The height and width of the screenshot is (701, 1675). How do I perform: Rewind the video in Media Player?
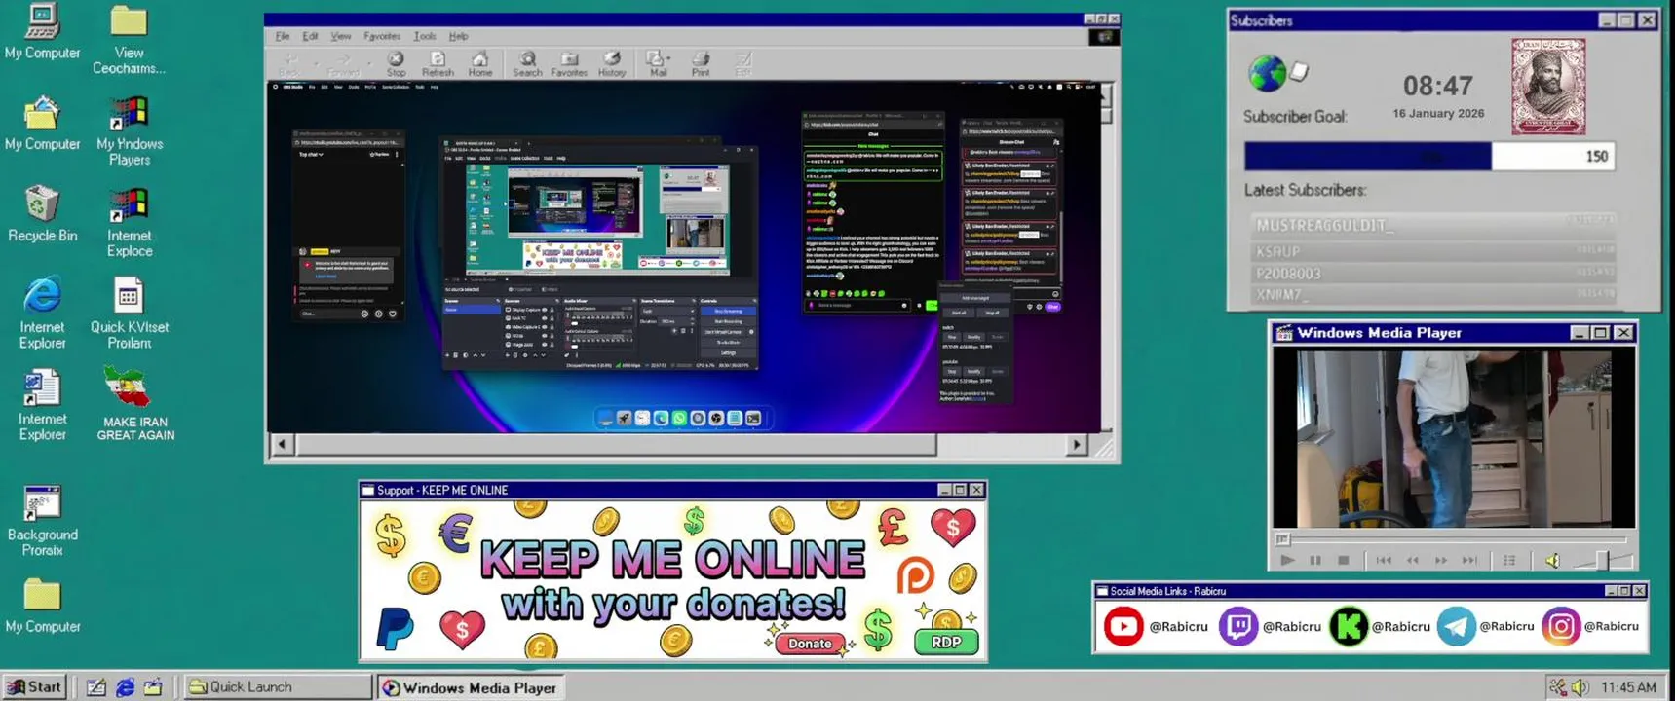click(x=1412, y=560)
